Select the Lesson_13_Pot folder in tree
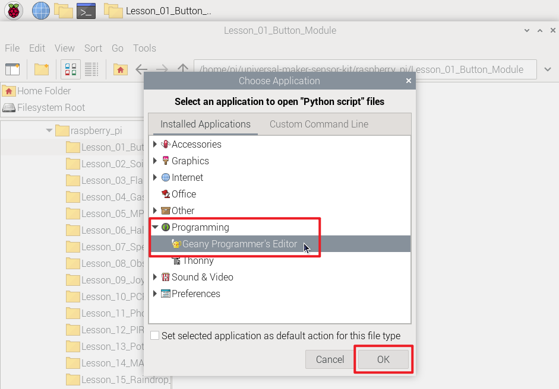 105,346
